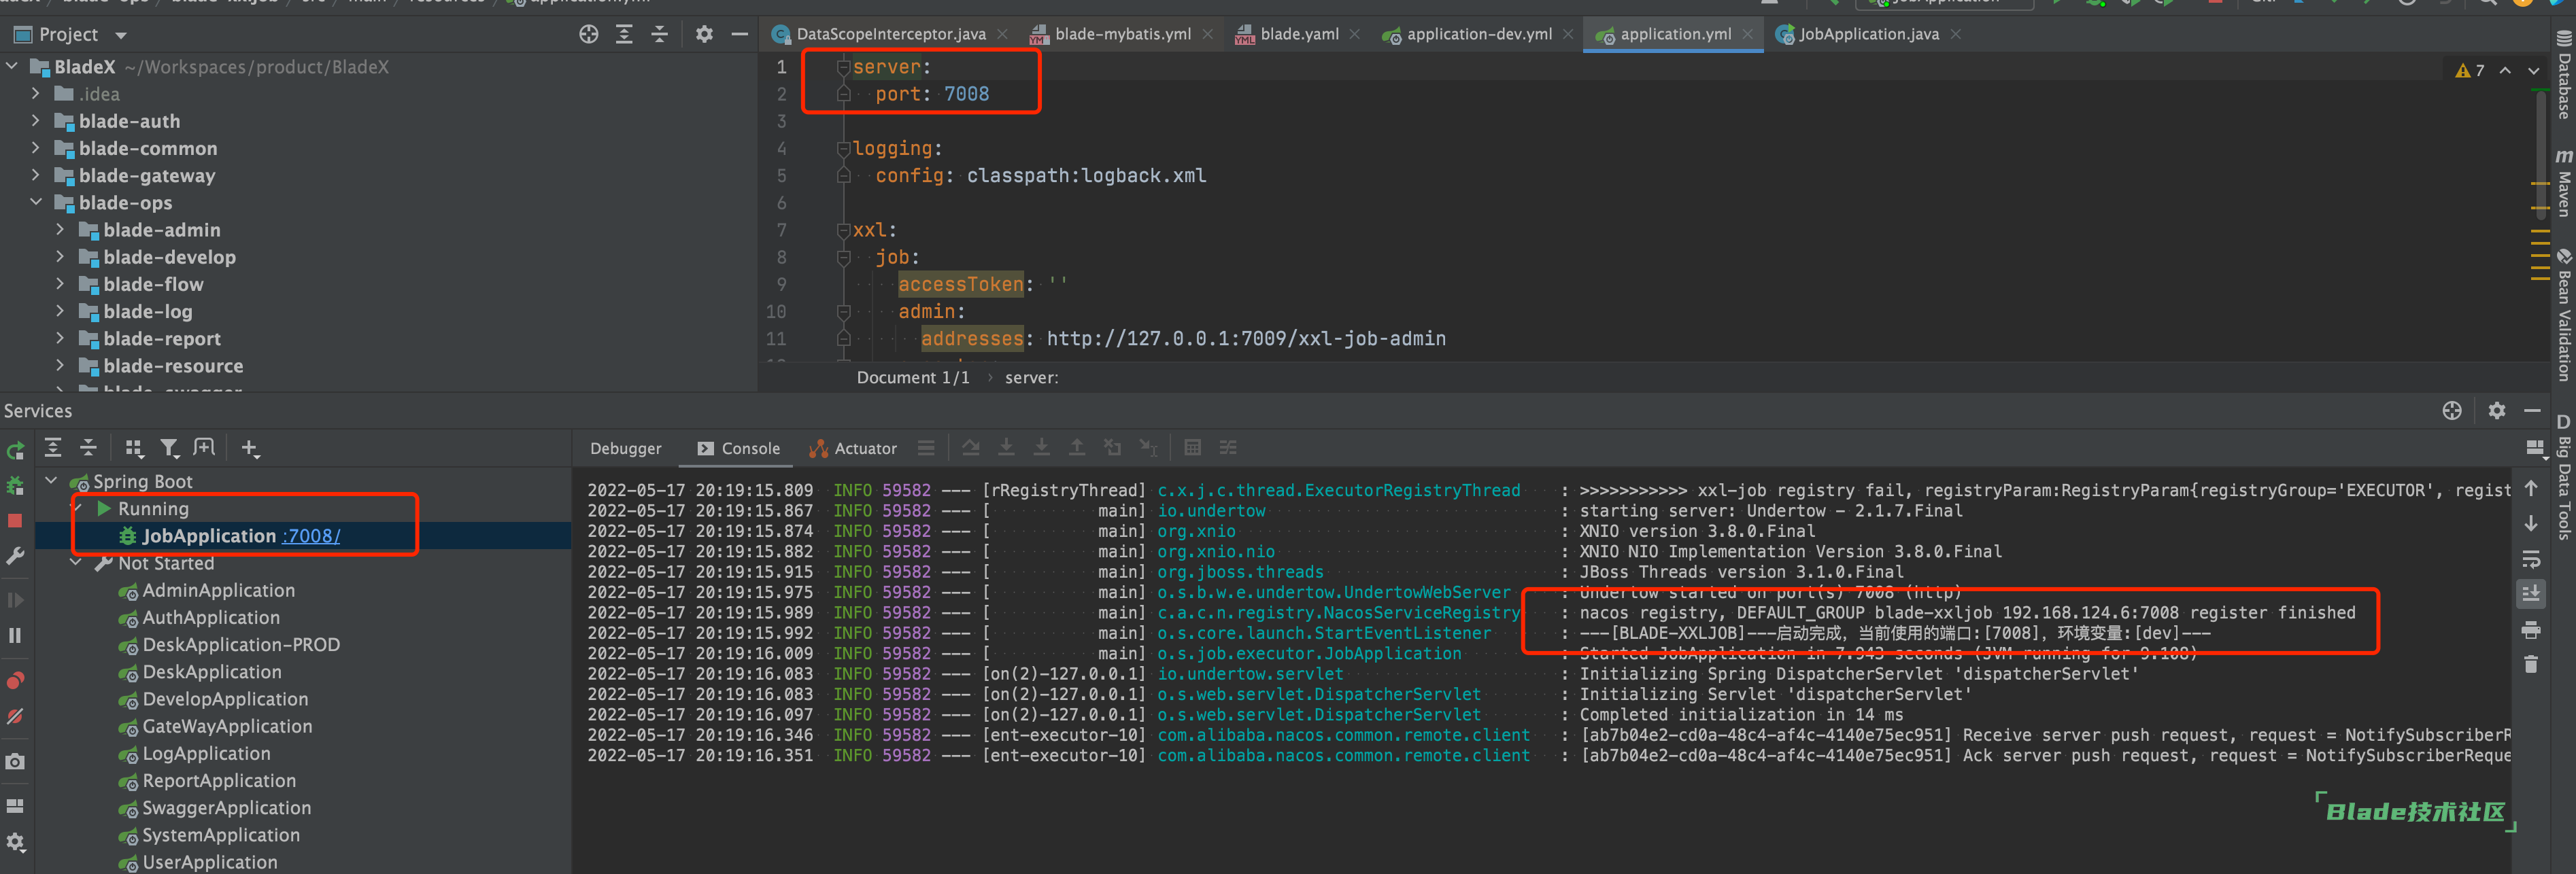Take a thread dump with camera icon

15,761
